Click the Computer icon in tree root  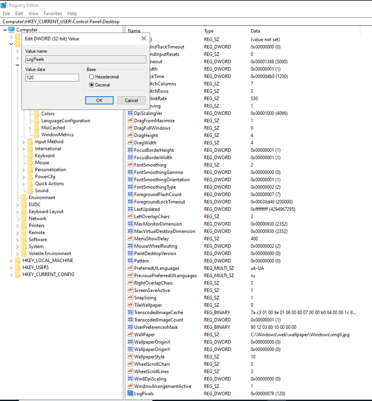pyautogui.click(x=12, y=30)
